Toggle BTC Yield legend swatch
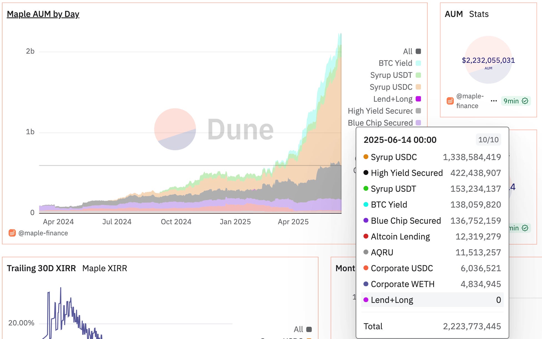 (418, 63)
